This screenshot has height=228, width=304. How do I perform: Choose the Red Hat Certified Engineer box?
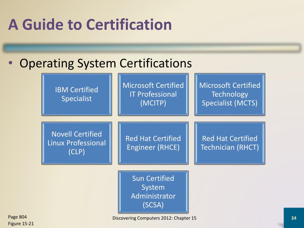coord(153,143)
